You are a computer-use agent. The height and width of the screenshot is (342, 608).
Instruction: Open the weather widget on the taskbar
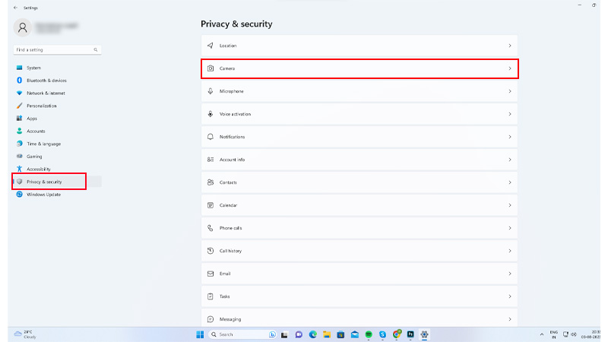(25, 334)
